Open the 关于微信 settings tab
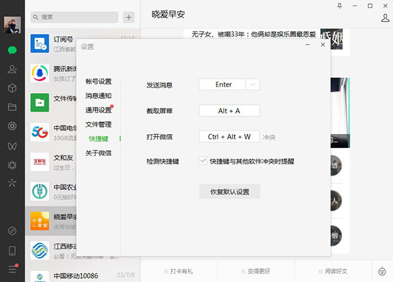The image size is (393, 282). (98, 153)
